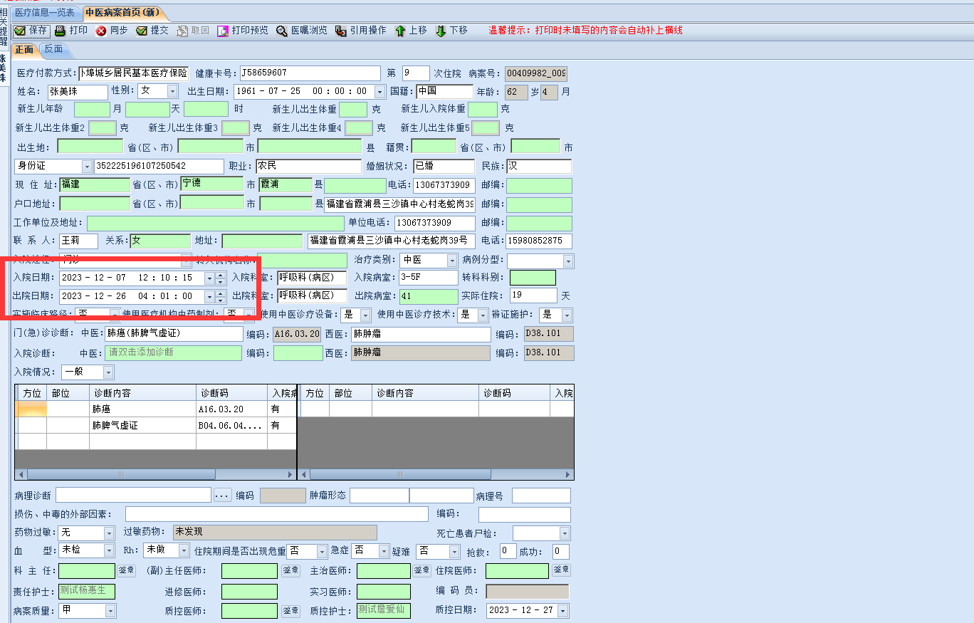974x623 pixels.
Task: Click the 联系人 field showing 王莉
Action: (78, 241)
